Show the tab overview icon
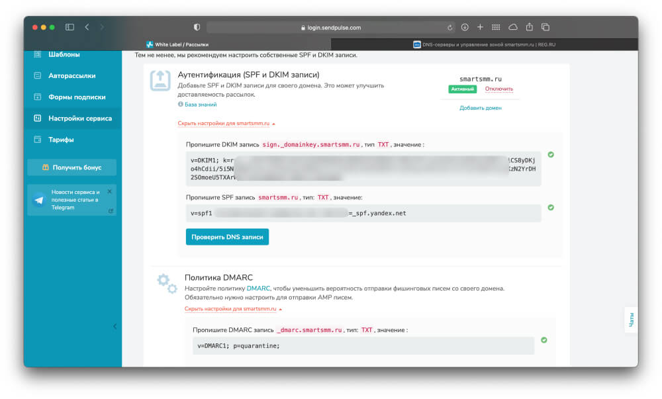662x399 pixels. tap(545, 27)
